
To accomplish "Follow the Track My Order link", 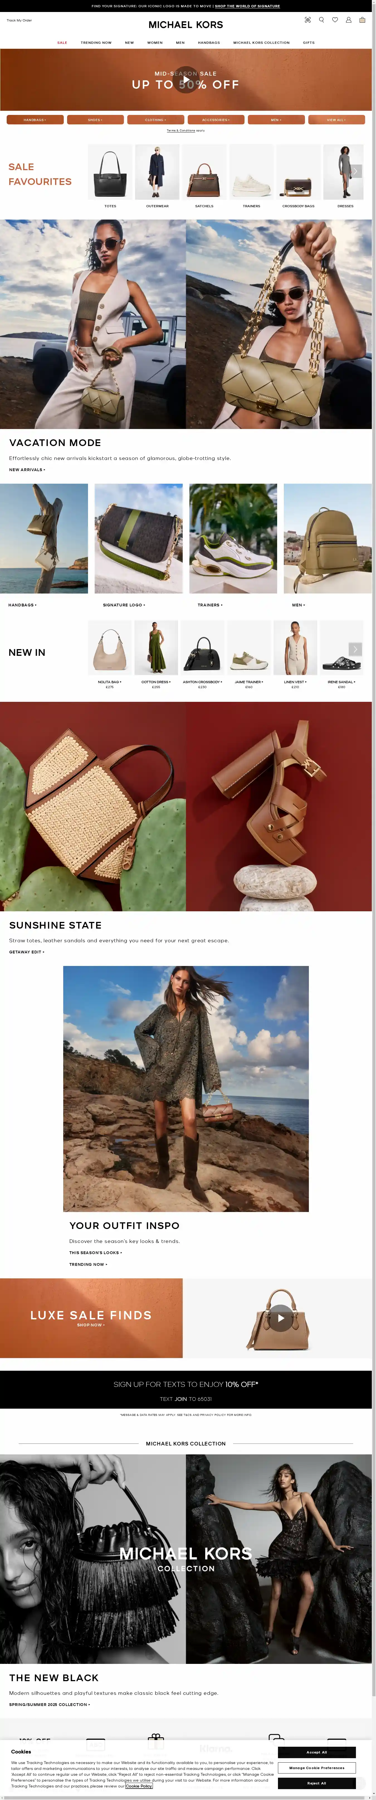I will [19, 20].
